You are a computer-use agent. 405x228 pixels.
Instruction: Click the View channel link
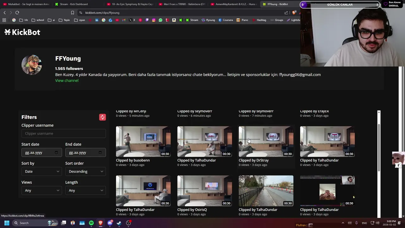tap(67, 80)
